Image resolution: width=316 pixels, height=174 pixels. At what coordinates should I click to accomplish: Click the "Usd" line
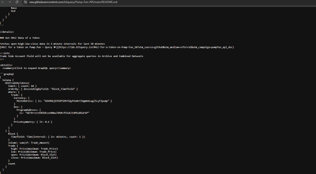pos(13,11)
